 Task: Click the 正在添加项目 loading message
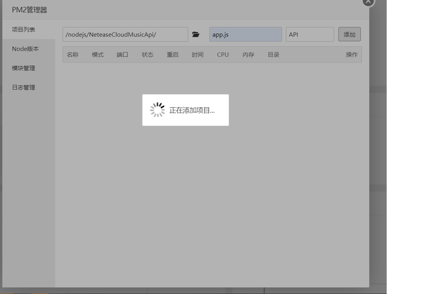click(193, 110)
